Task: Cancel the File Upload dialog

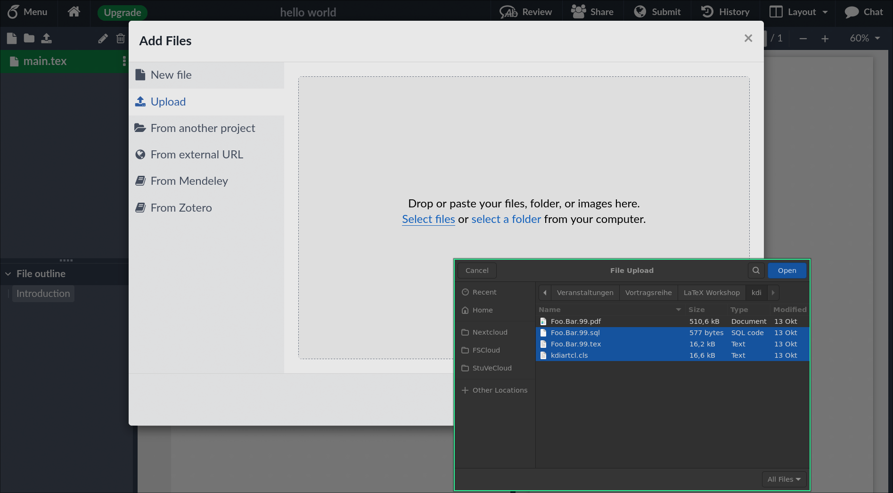Action: (477, 271)
